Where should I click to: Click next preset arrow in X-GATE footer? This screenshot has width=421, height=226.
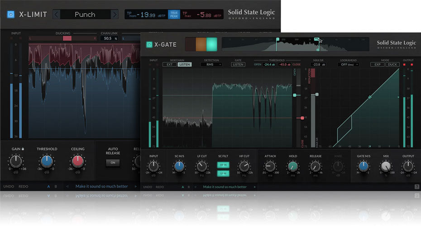click(255, 187)
